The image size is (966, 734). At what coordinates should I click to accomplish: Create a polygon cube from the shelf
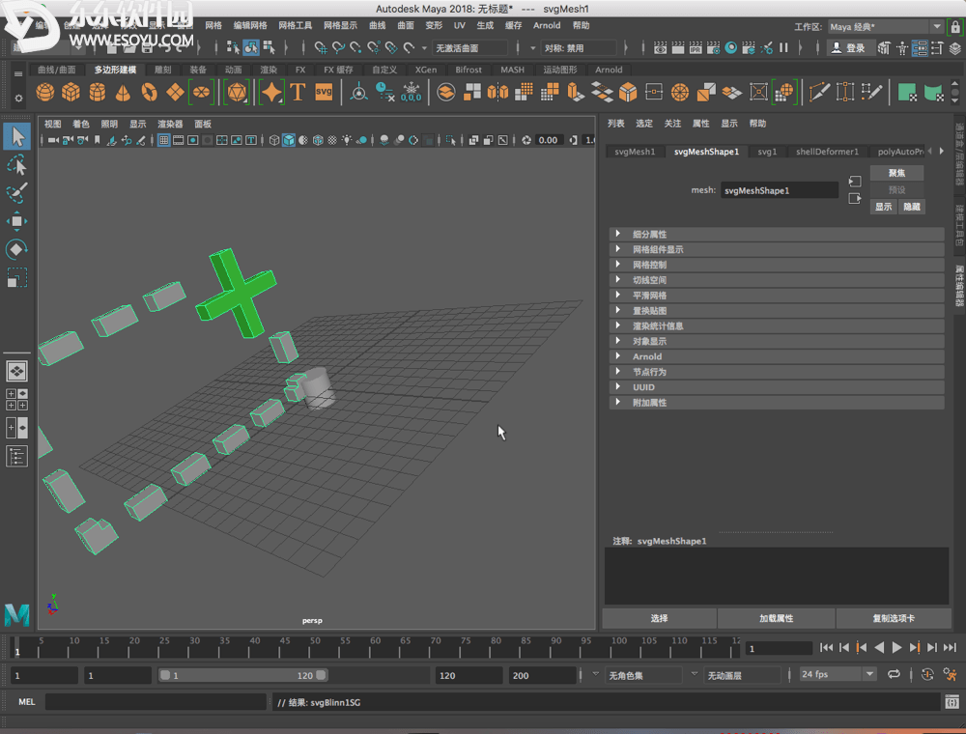(x=71, y=93)
